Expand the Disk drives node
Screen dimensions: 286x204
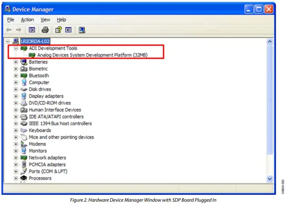coord(16,90)
